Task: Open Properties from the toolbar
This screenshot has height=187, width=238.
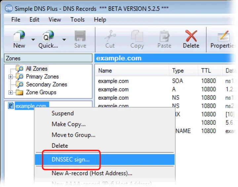Action: (x=223, y=36)
